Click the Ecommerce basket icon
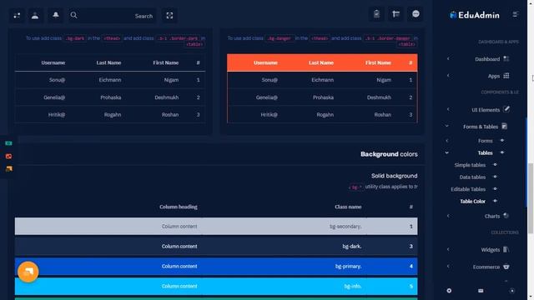Screen dimensions: 534x300 [506, 267]
